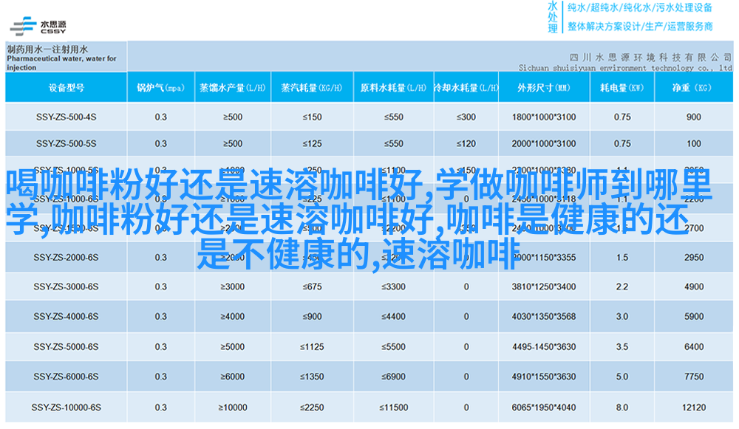Click the vertical 水处理 label
739x429 pixels.
(x=553, y=17)
